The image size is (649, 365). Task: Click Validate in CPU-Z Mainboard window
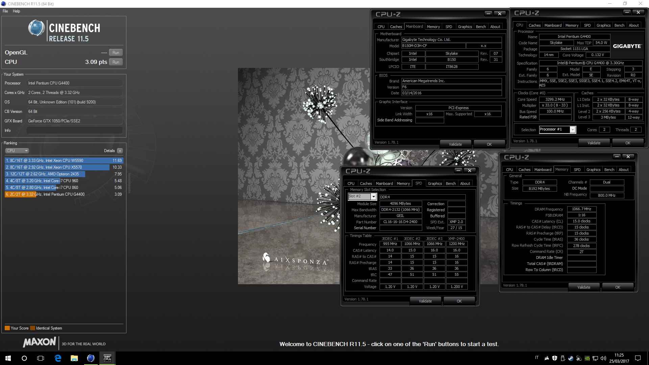[x=455, y=144]
